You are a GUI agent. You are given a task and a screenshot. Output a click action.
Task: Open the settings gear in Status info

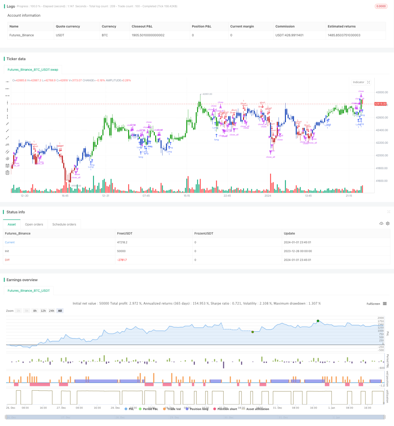coord(388,223)
